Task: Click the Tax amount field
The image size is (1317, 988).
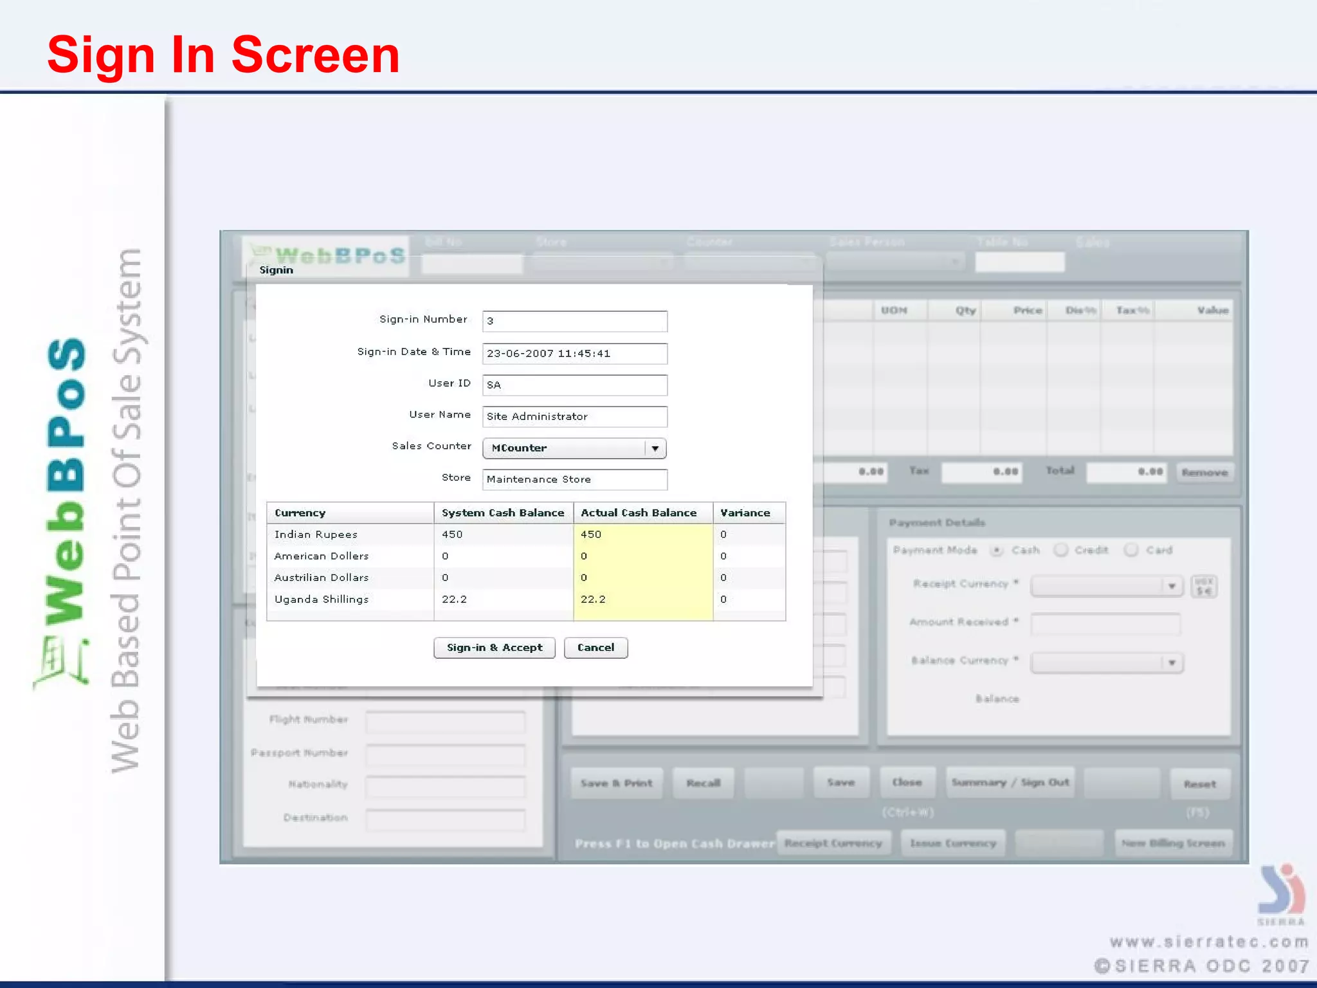Action: [x=981, y=472]
